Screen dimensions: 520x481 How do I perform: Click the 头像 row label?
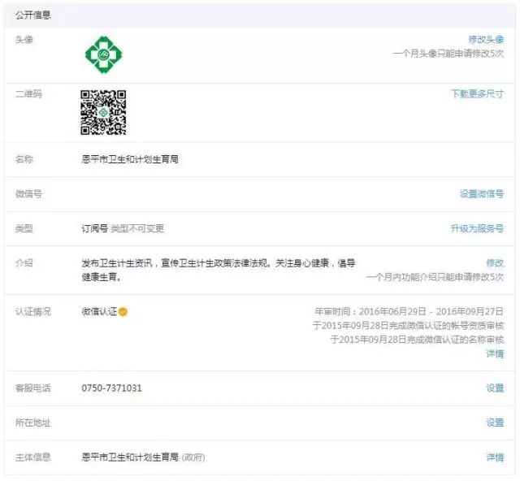24,40
